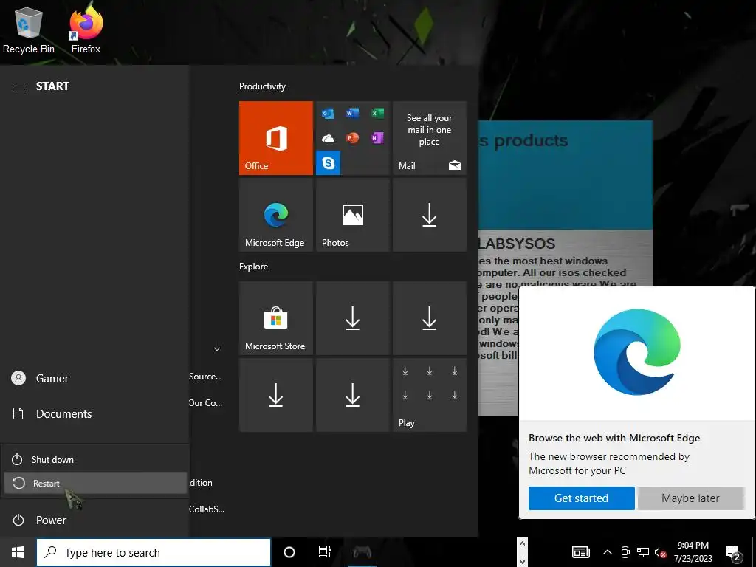Open the clock showing 9:04 PM

click(x=693, y=552)
